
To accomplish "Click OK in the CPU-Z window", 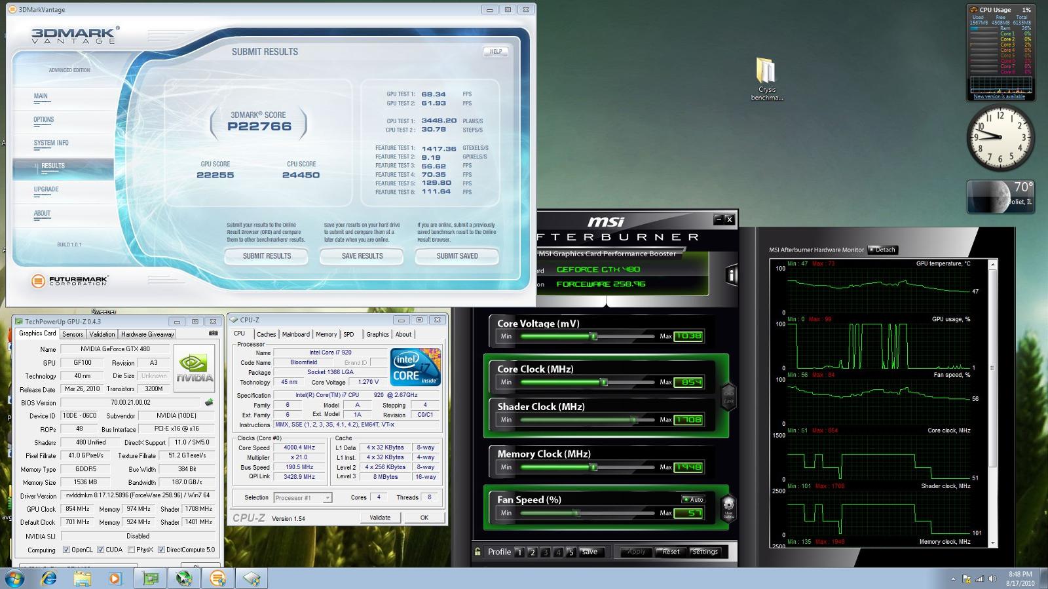I will 424,518.
